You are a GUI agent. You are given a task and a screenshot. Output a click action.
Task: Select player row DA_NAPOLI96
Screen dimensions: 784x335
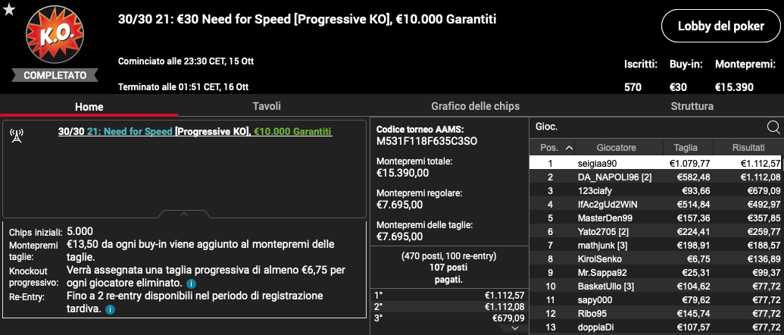(x=655, y=177)
